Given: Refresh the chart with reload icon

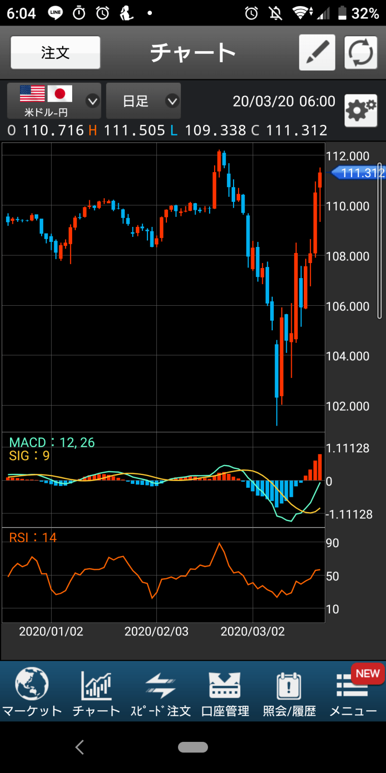Looking at the screenshot, I should pyautogui.click(x=360, y=52).
